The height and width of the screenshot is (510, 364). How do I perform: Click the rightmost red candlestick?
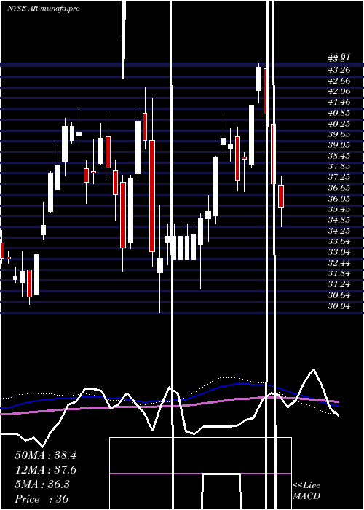[281, 196]
